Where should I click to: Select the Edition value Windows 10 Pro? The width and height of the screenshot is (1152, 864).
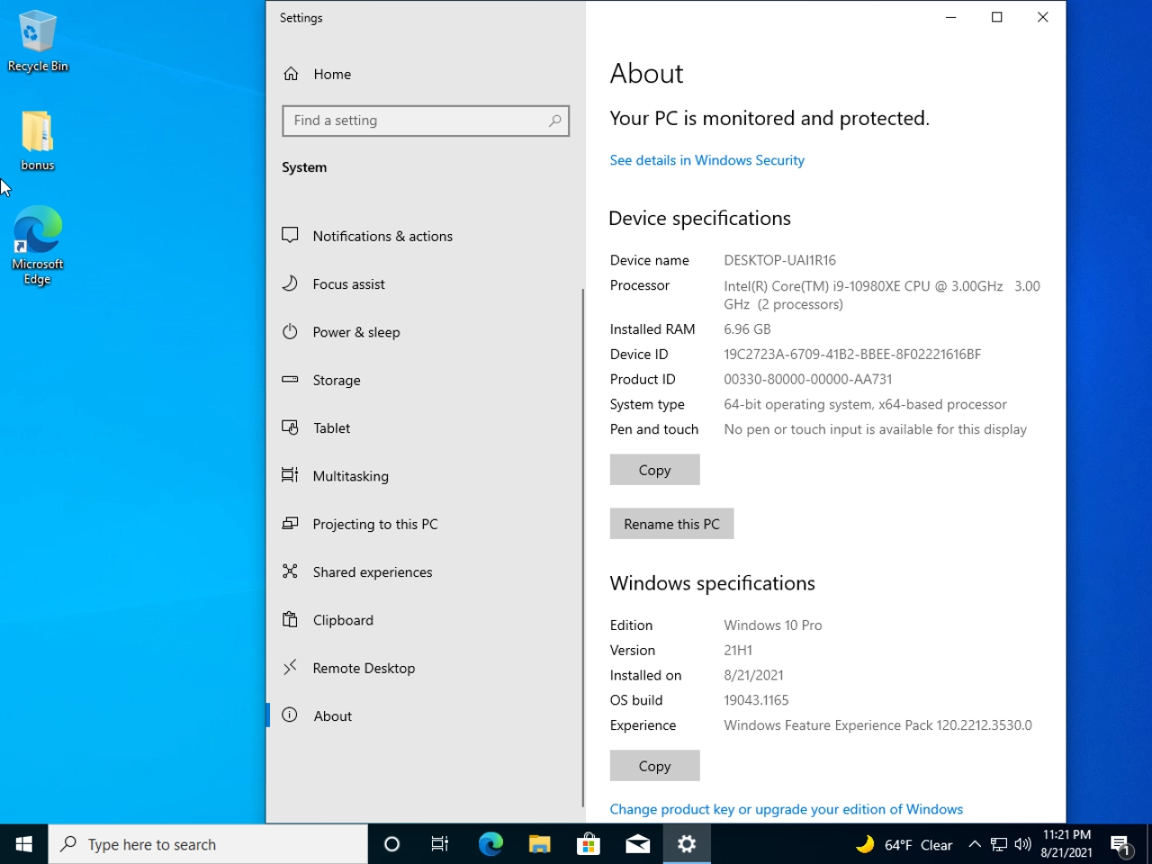[x=773, y=625]
